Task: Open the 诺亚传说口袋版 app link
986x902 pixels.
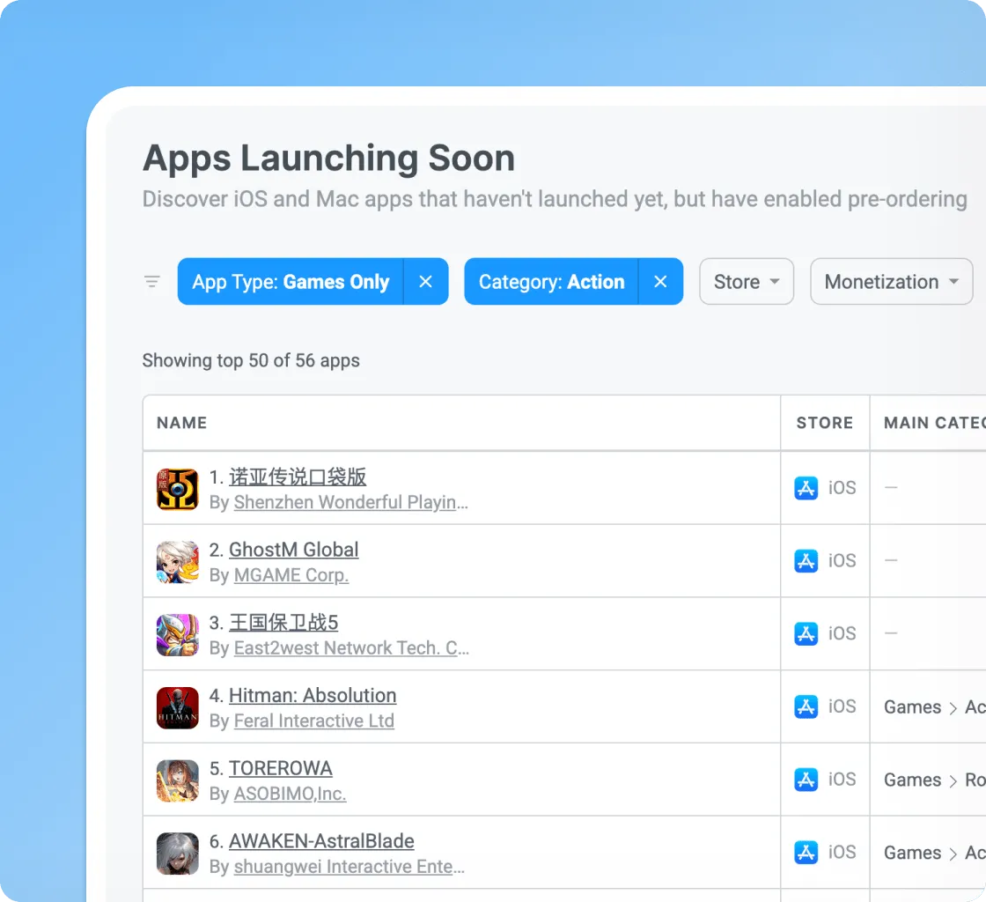Action: [298, 477]
